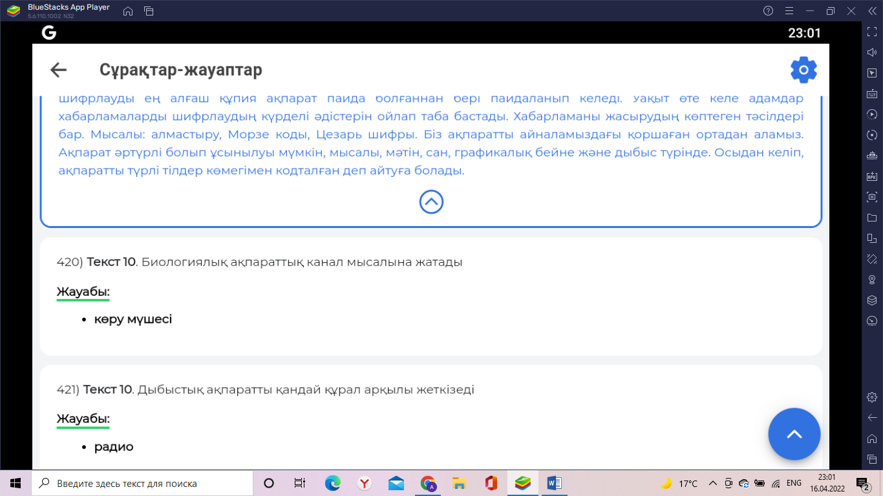Open Microsoft Office from taskbar

pos(491,483)
